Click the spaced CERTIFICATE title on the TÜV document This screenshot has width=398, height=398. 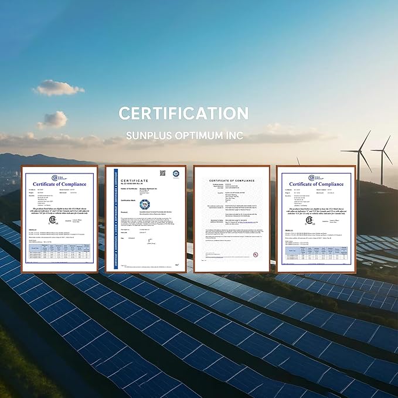tap(134, 181)
